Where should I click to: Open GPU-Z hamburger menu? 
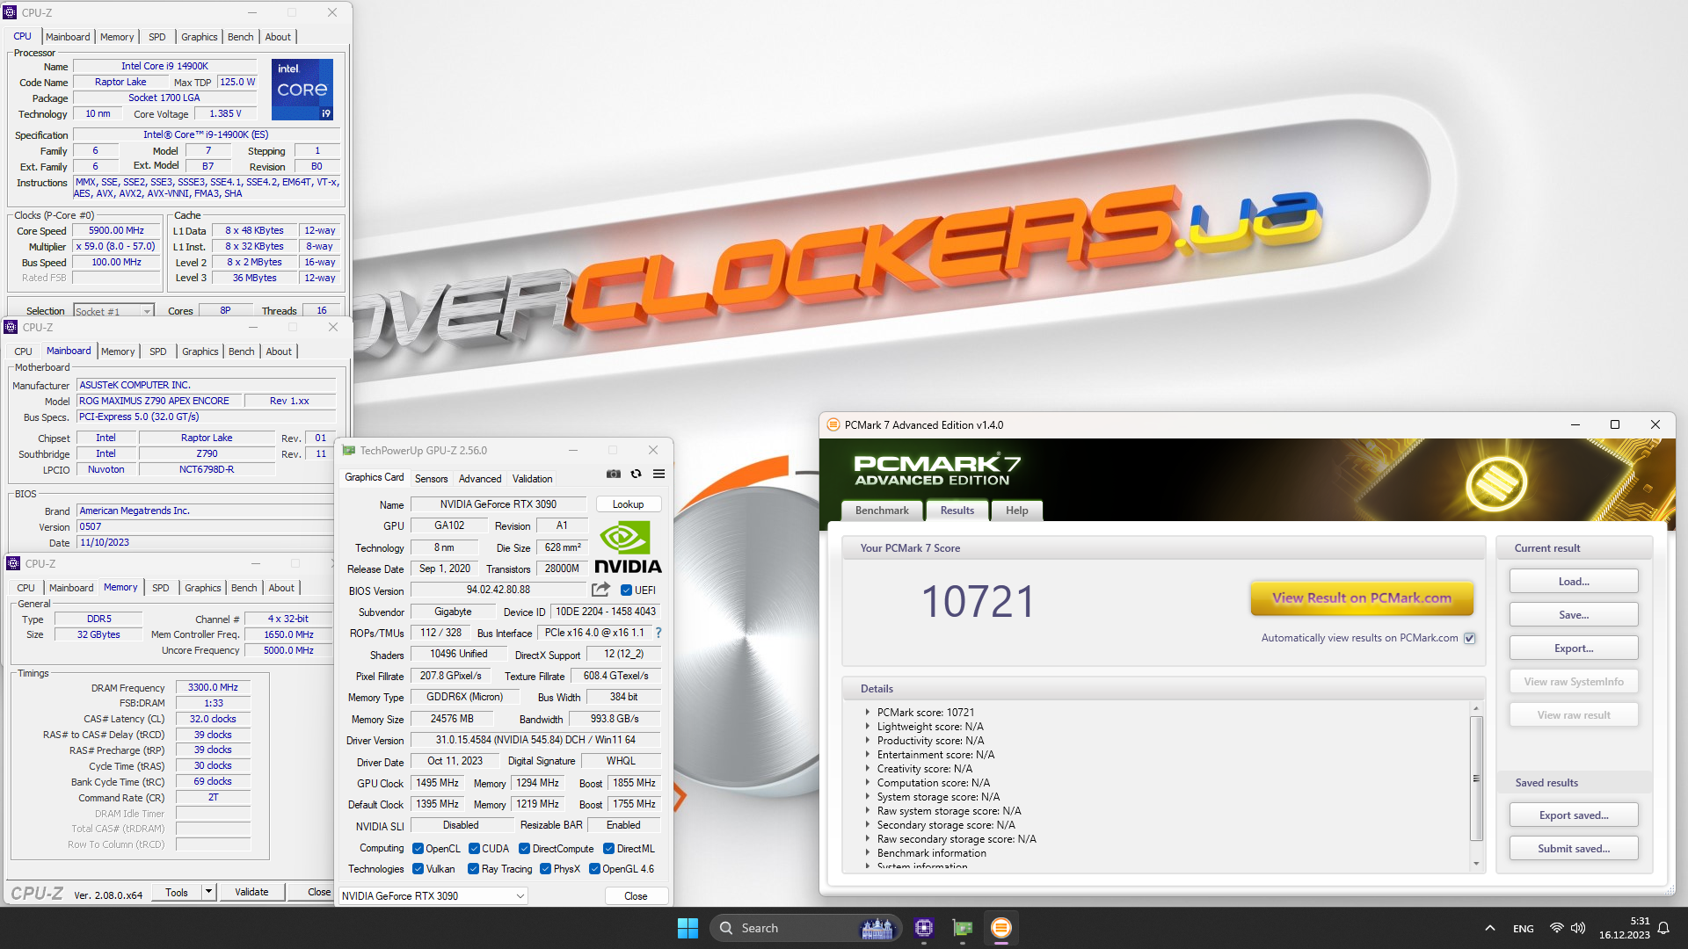pos(658,474)
